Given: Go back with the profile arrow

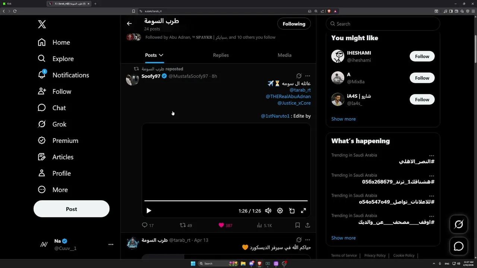Looking at the screenshot, I should (x=129, y=23).
